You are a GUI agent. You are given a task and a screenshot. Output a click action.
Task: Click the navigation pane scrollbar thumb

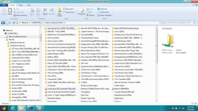click(x=41, y=38)
